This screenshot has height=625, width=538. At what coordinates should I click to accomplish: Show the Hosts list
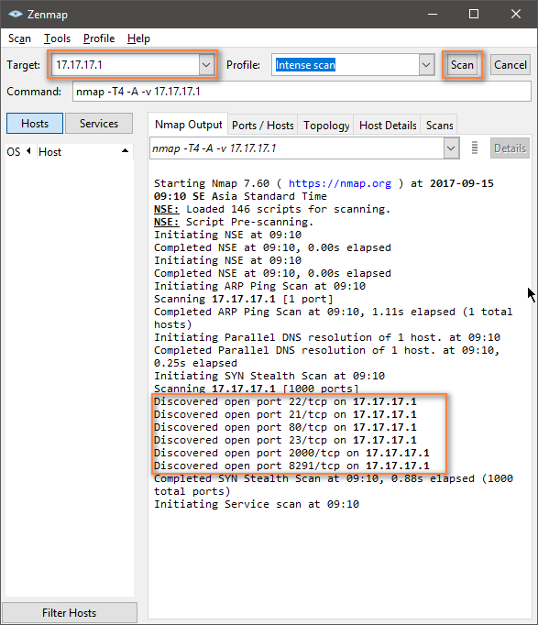[35, 123]
